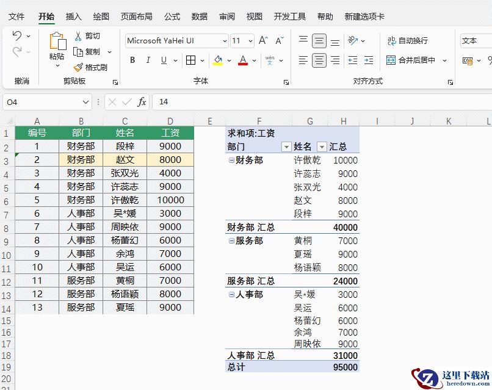The height and width of the screenshot is (390, 492).
Task: Apply red font color
Action: click(x=243, y=60)
